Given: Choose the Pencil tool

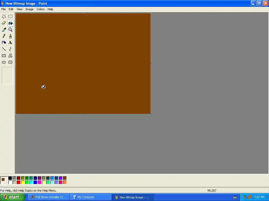Looking at the screenshot, I should point(4,36).
